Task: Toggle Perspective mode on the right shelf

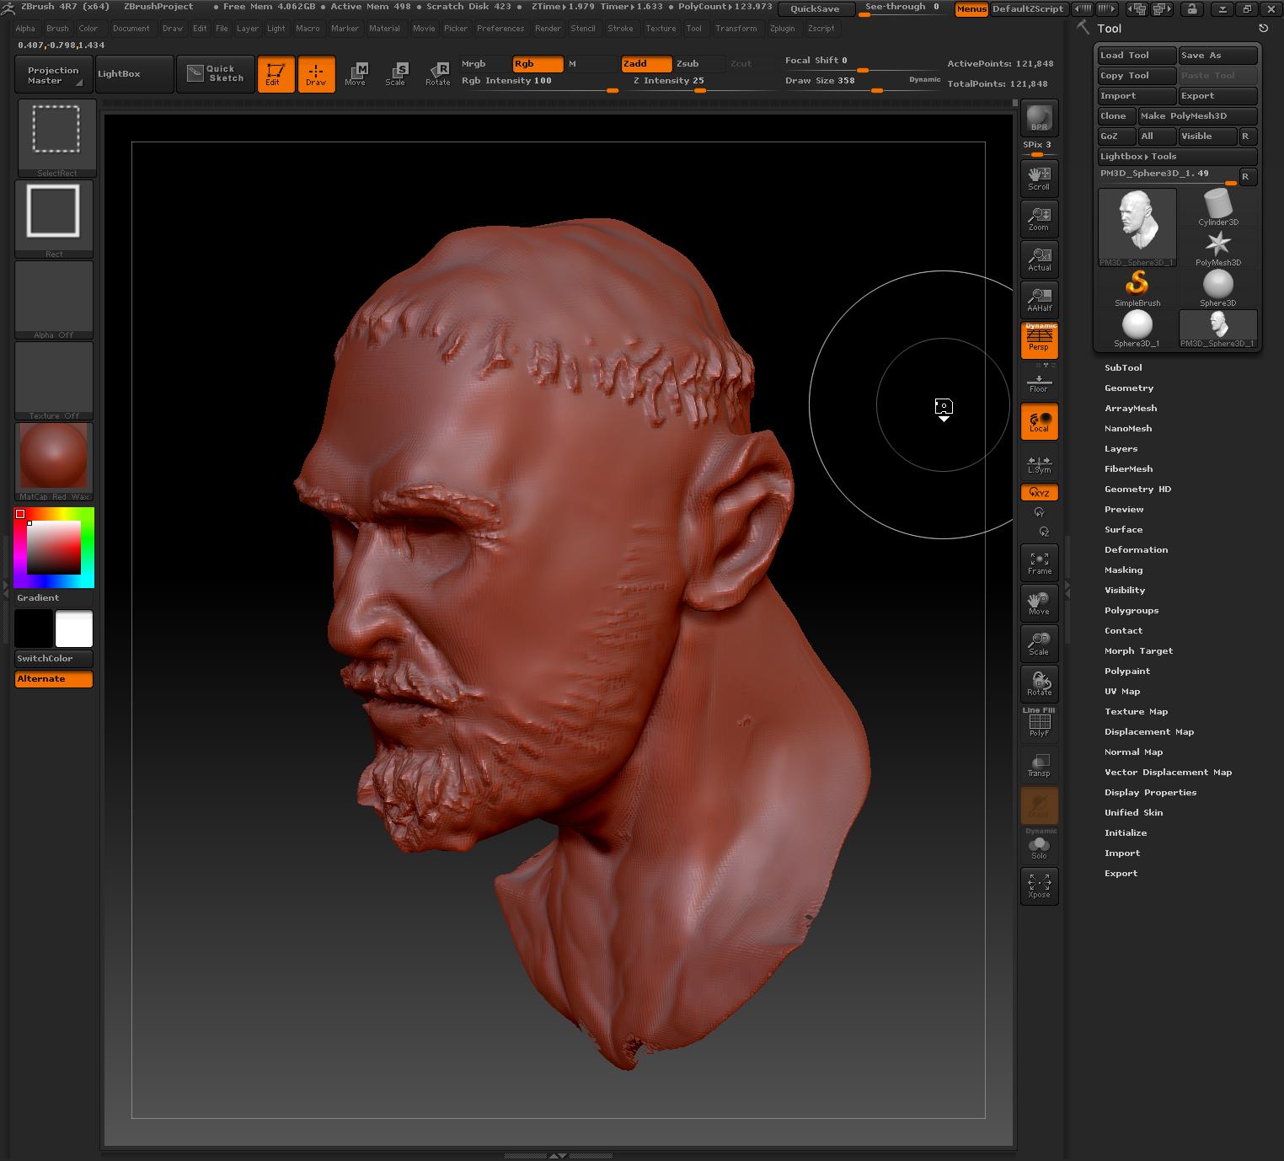Action: tap(1039, 340)
